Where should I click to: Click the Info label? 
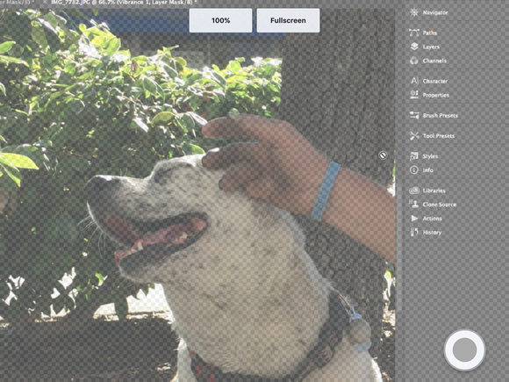(x=428, y=170)
